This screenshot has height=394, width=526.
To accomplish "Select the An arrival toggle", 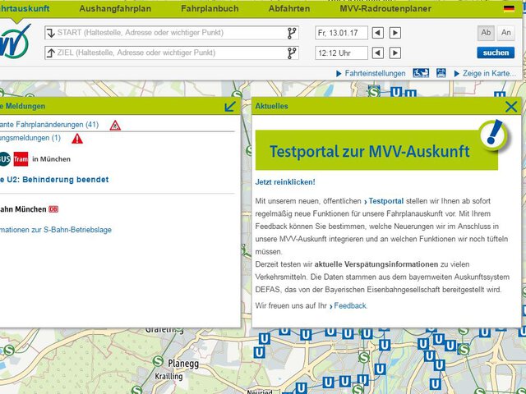I will (506, 33).
